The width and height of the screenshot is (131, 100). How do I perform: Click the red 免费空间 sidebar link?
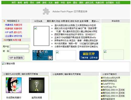click(18, 25)
